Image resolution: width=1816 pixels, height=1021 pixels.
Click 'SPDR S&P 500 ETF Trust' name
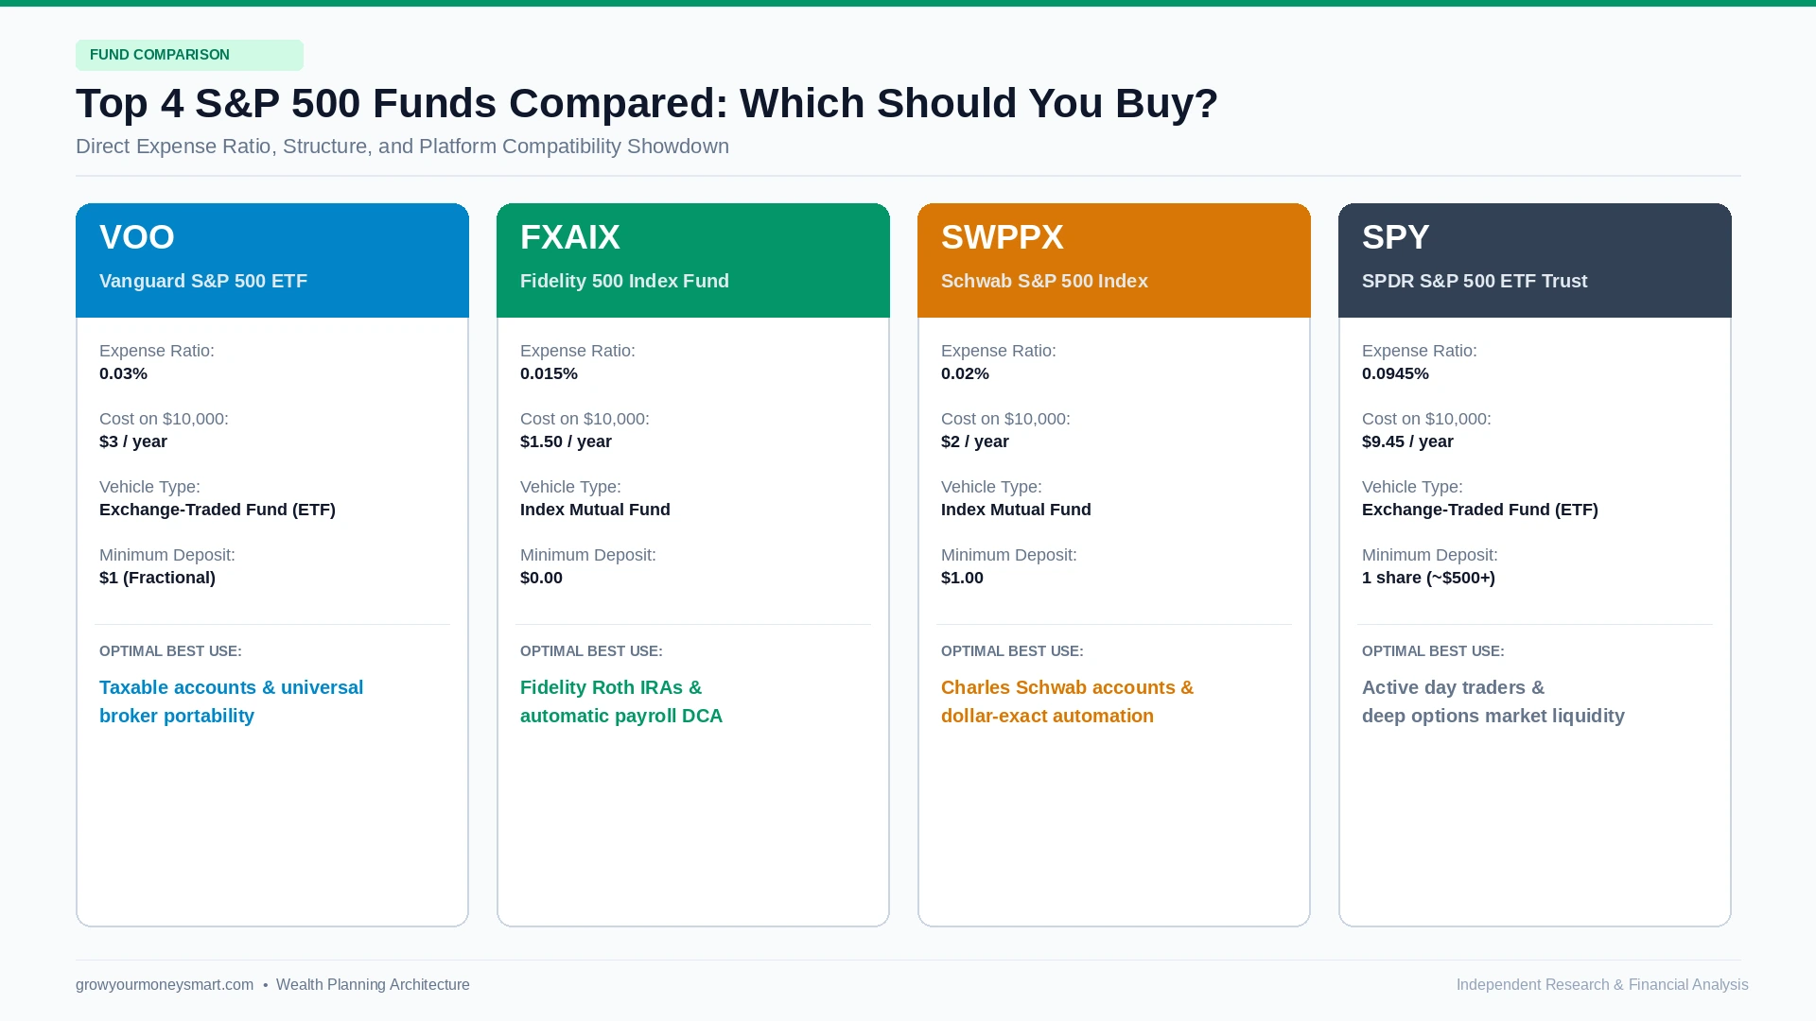pos(1475,281)
